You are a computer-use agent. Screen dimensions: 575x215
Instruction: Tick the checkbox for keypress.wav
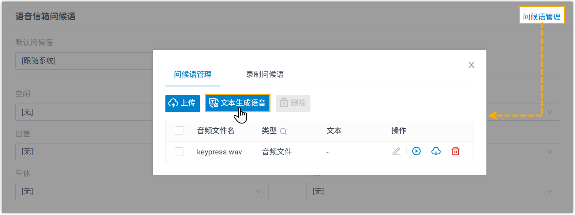pyautogui.click(x=179, y=152)
